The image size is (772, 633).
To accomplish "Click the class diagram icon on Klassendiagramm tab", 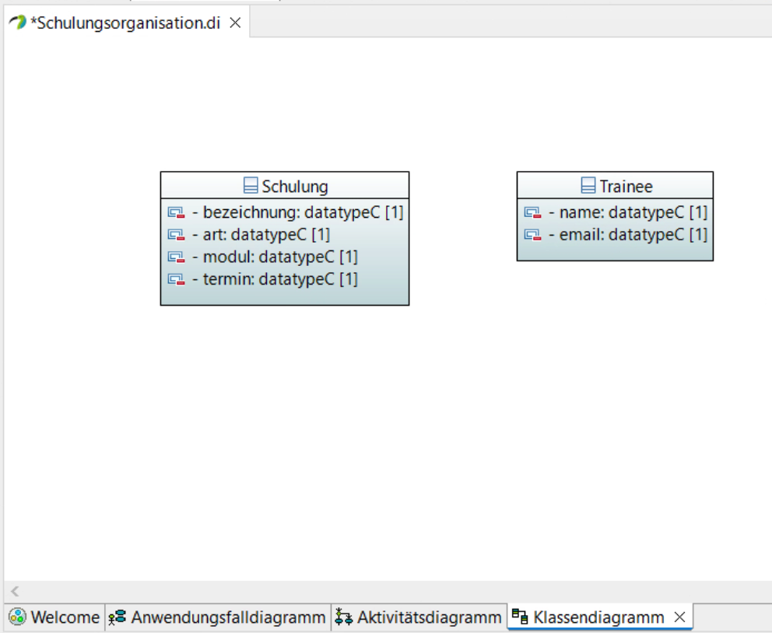I will tap(520, 616).
